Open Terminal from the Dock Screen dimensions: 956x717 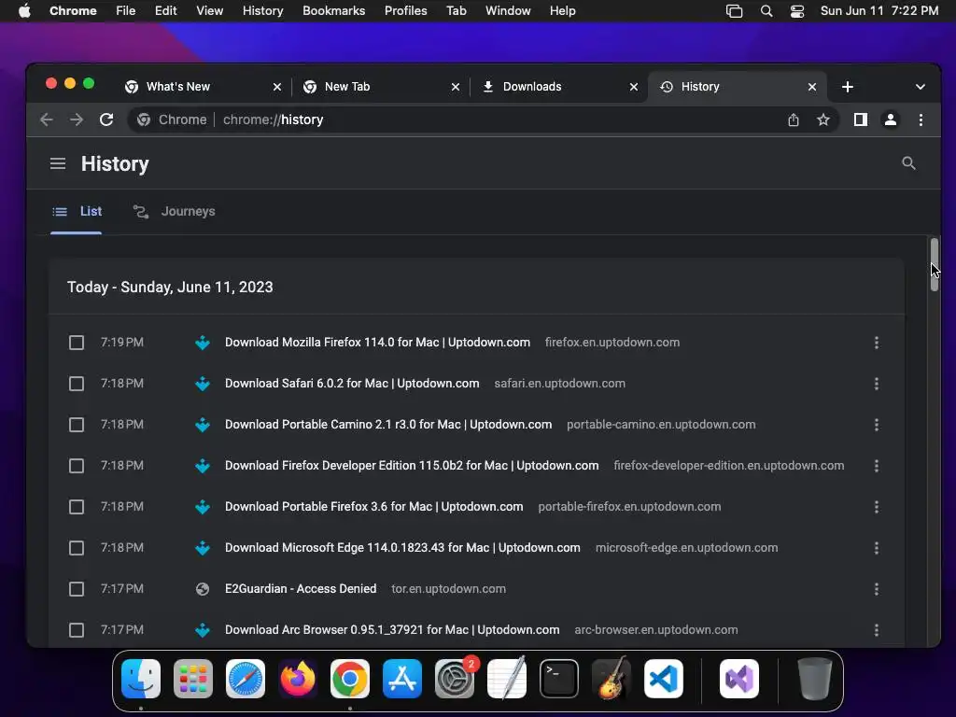[559, 679]
